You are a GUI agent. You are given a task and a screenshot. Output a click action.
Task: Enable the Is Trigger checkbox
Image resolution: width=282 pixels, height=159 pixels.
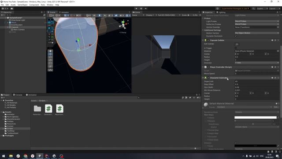tap(236, 48)
